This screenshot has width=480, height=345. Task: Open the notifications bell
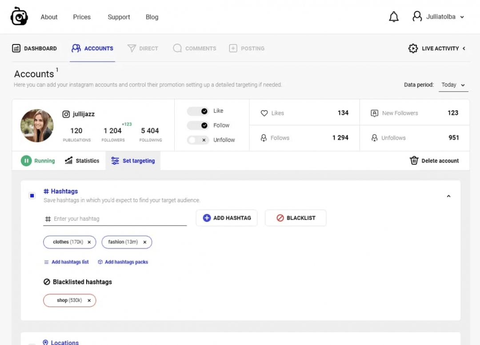click(394, 17)
